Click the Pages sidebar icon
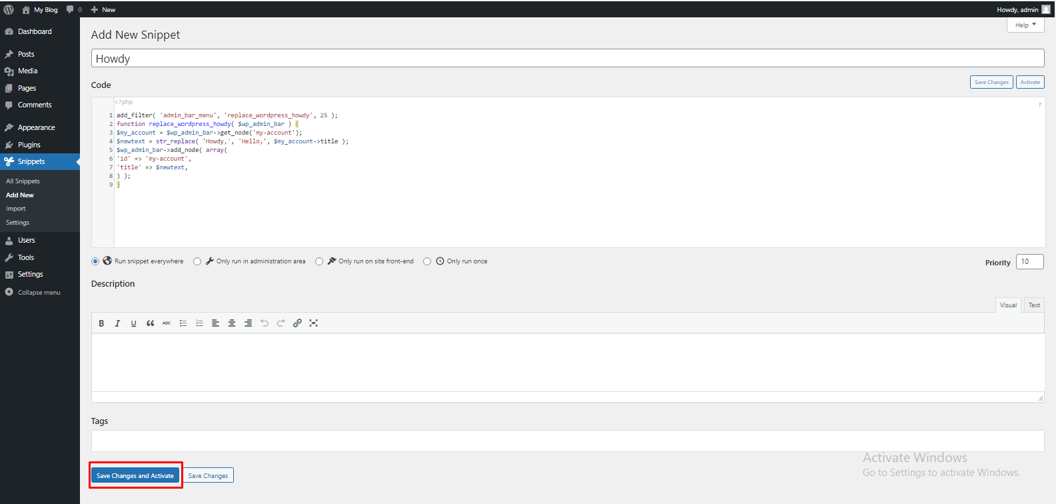The width and height of the screenshot is (1056, 504). [9, 88]
